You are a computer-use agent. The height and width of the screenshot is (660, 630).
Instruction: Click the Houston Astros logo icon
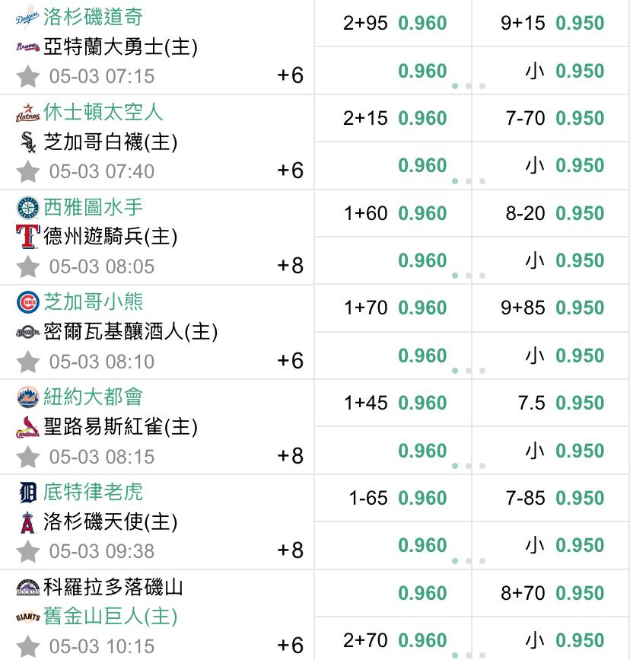(x=28, y=113)
